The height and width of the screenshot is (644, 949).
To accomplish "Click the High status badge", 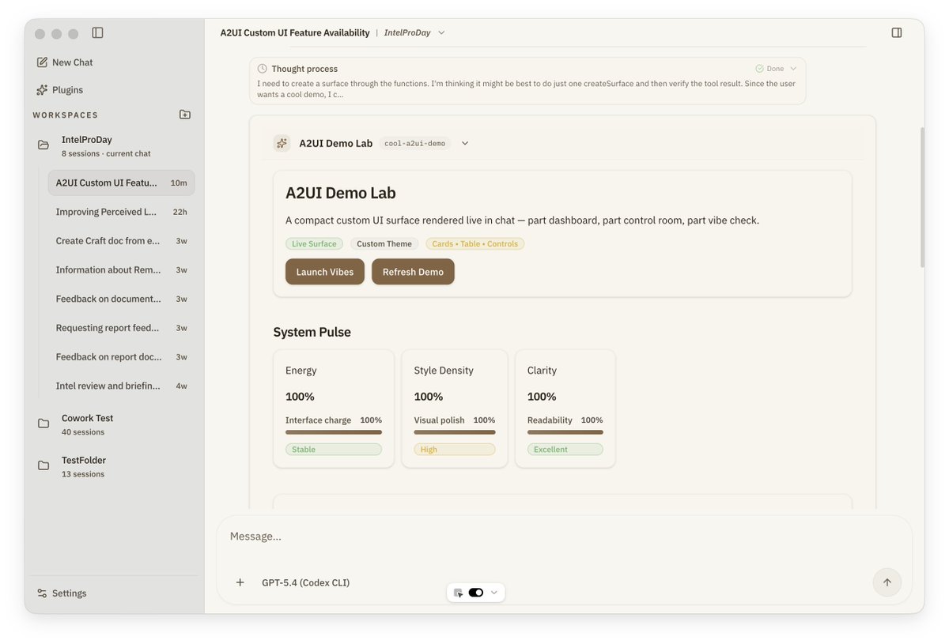I will 455,449.
